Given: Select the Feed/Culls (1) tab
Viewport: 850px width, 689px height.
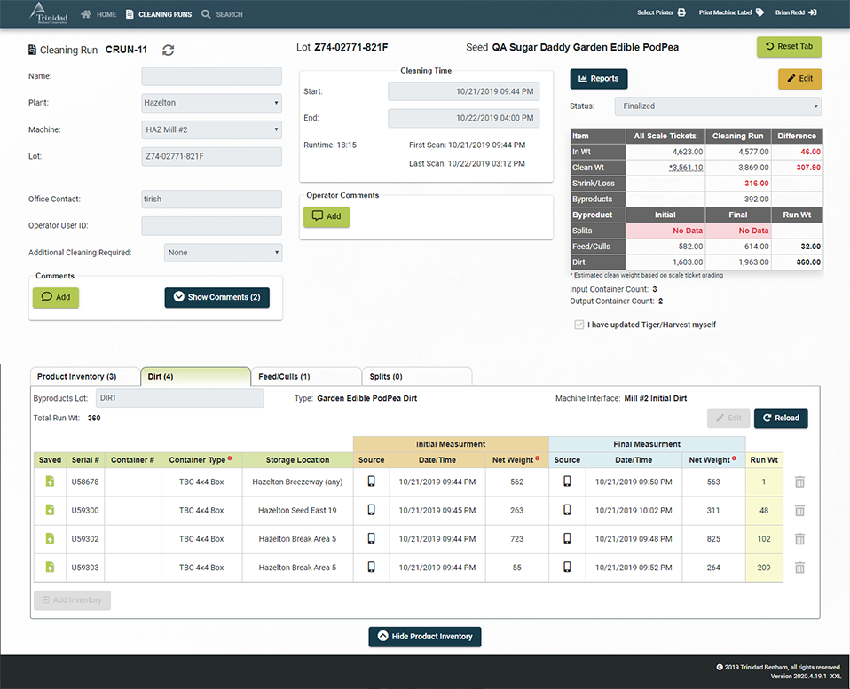Looking at the screenshot, I should tap(305, 377).
